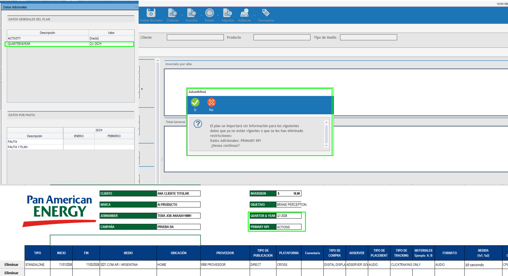Click the CROSS plataforma cell

coord(289,265)
